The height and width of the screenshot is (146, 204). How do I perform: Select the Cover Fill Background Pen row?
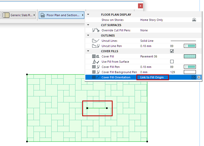143,72
